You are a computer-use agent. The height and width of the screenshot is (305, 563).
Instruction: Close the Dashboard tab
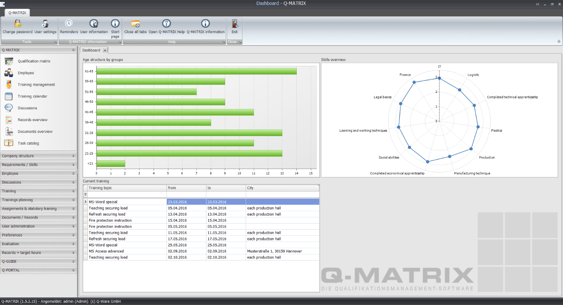click(105, 50)
